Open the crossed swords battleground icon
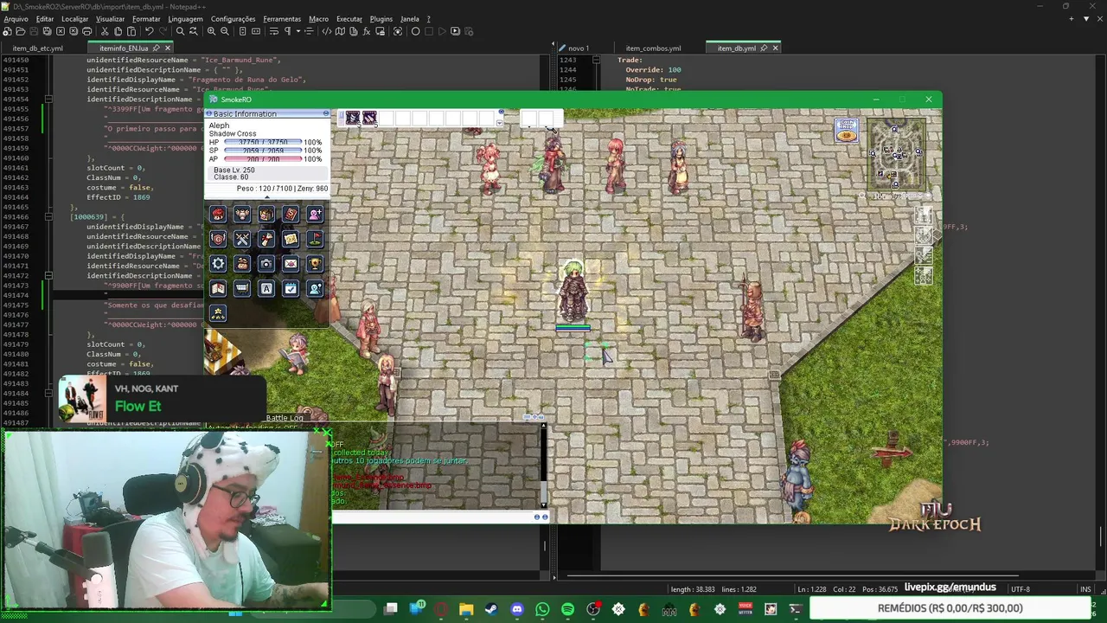This screenshot has height=623, width=1107. click(x=242, y=239)
